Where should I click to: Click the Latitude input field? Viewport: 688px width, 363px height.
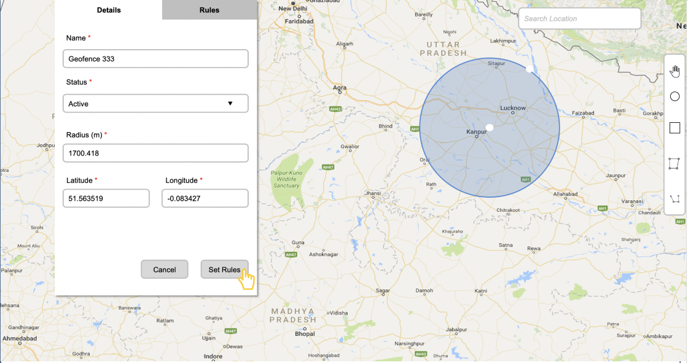click(x=106, y=198)
